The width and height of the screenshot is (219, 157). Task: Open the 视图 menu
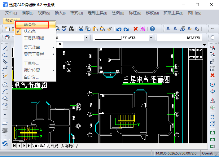pyautogui.click(x=44, y=13)
